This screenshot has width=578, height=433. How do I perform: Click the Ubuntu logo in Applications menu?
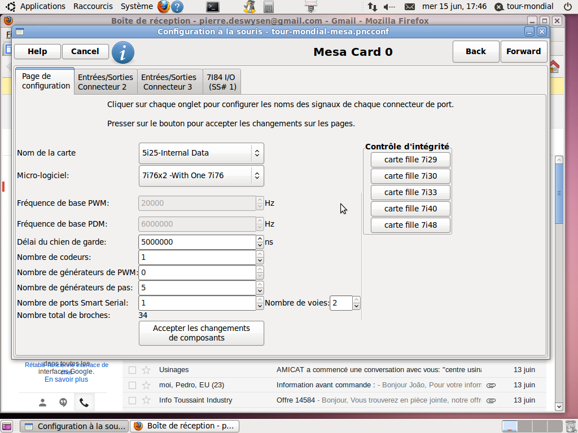tap(11, 6)
